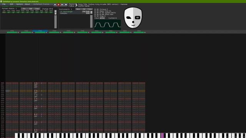Click the magenta highlighted piano key
This screenshot has height=138, width=246.
point(162,135)
